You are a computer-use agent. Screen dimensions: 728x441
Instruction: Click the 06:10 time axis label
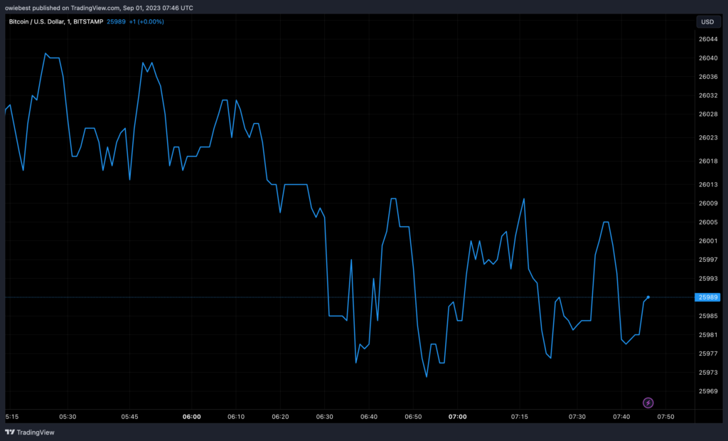tap(236, 417)
